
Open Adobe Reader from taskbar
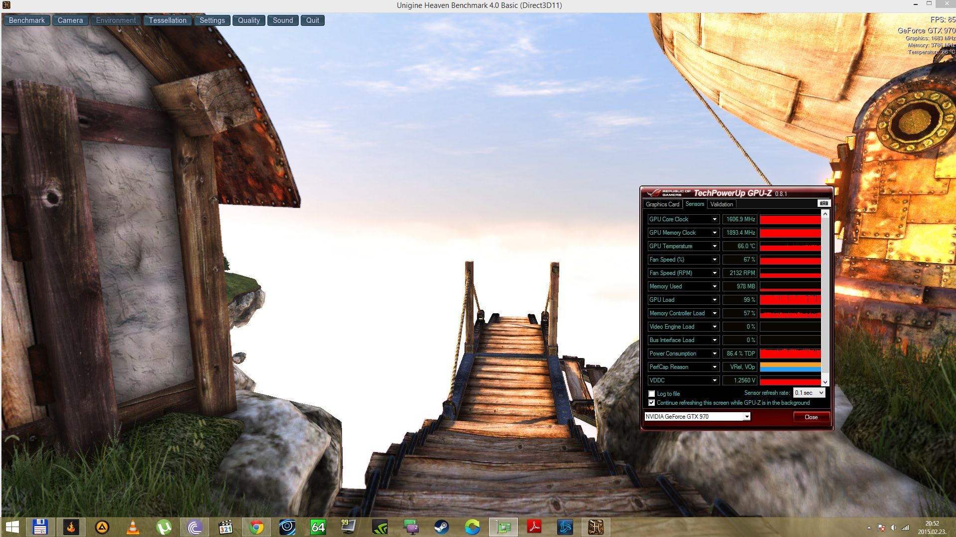coord(534,527)
